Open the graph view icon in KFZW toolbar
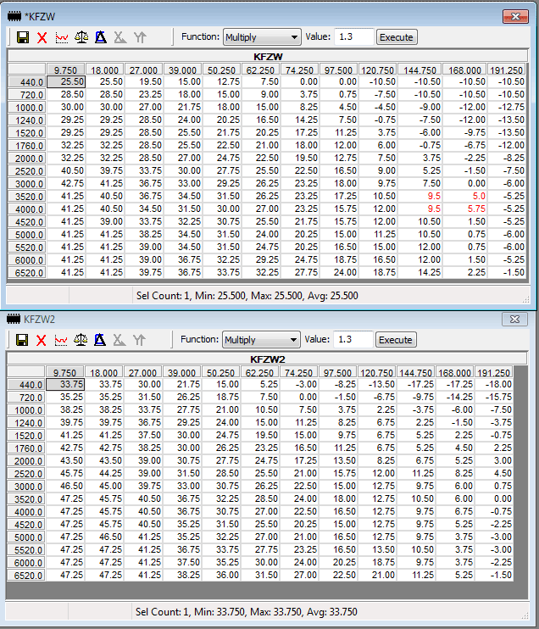Screen dimensions: 539x629 tap(62, 37)
